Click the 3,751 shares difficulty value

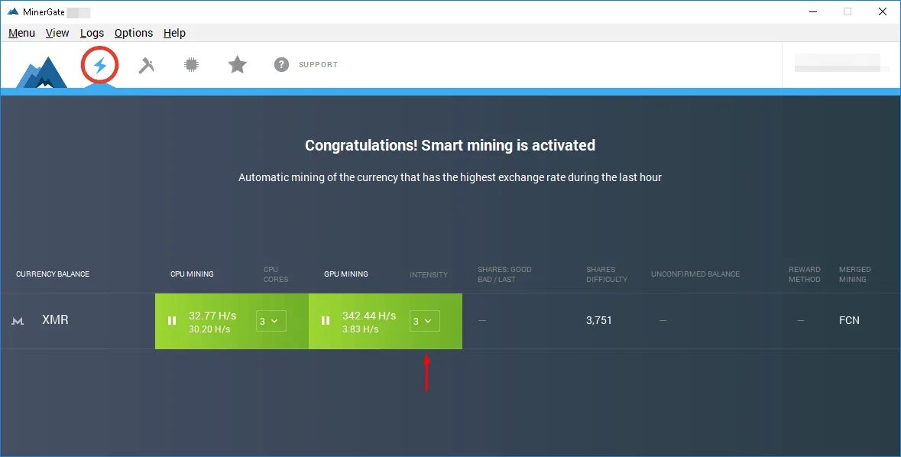pyautogui.click(x=598, y=320)
